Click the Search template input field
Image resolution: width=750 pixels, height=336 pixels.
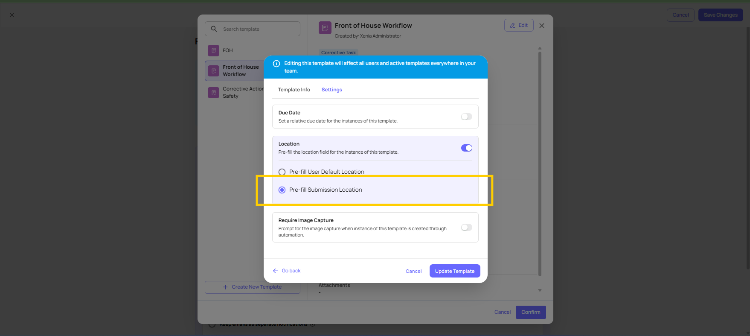(x=258, y=29)
